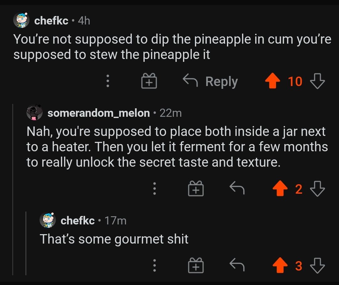Open the overflow menu on the top comment
Screen dimensions: 339x285
108,81
